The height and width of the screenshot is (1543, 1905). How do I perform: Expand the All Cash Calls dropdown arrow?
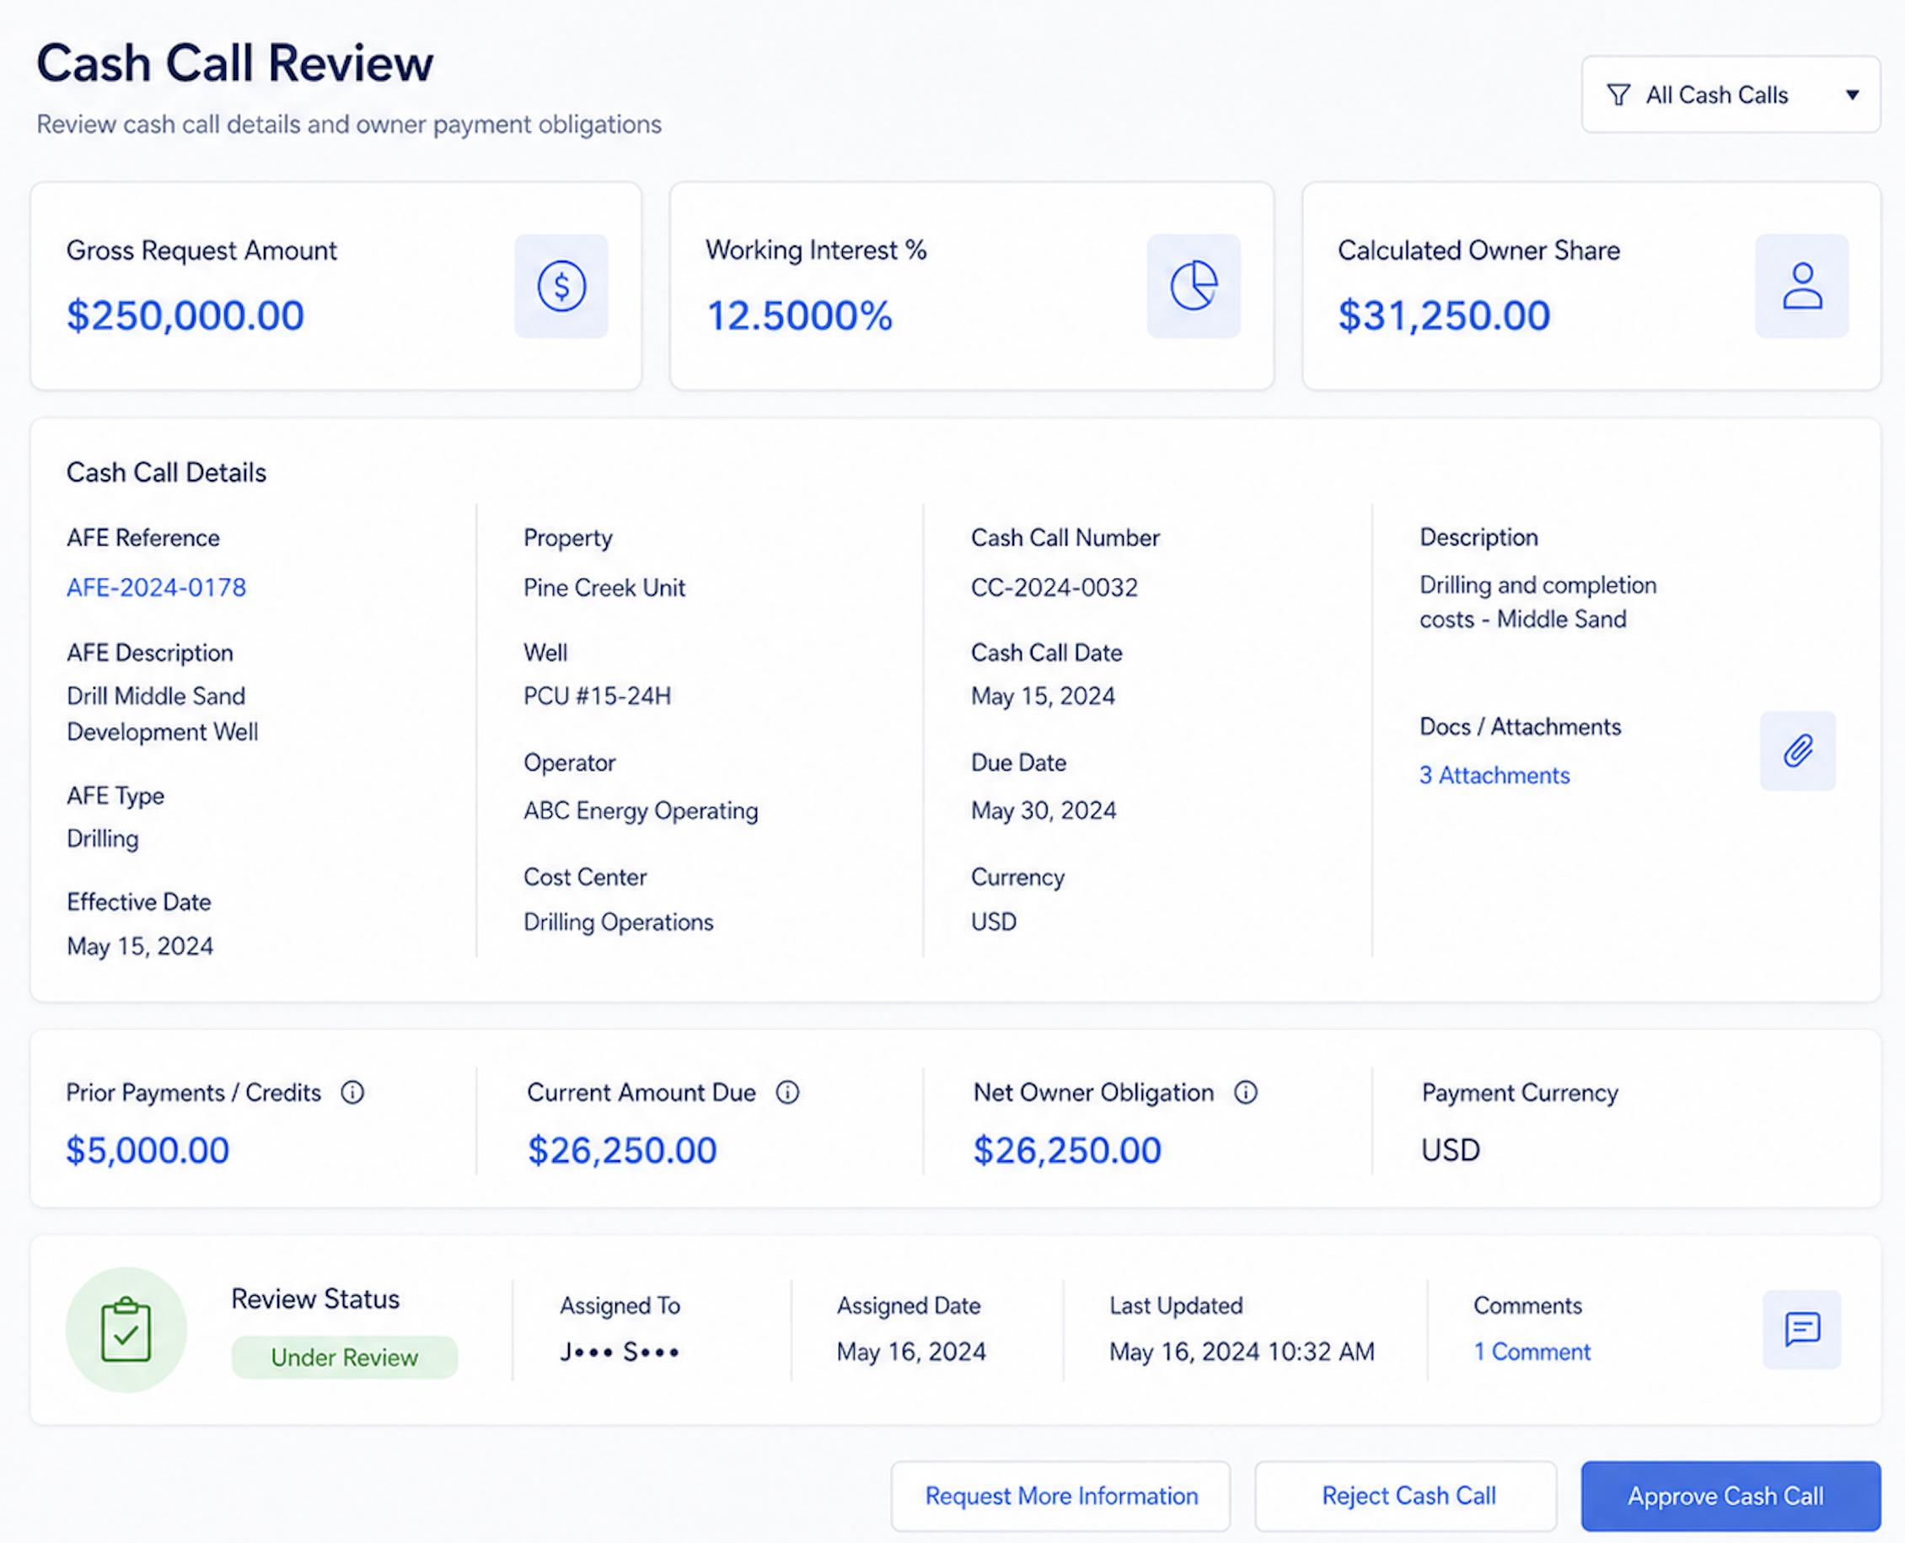1853,95
